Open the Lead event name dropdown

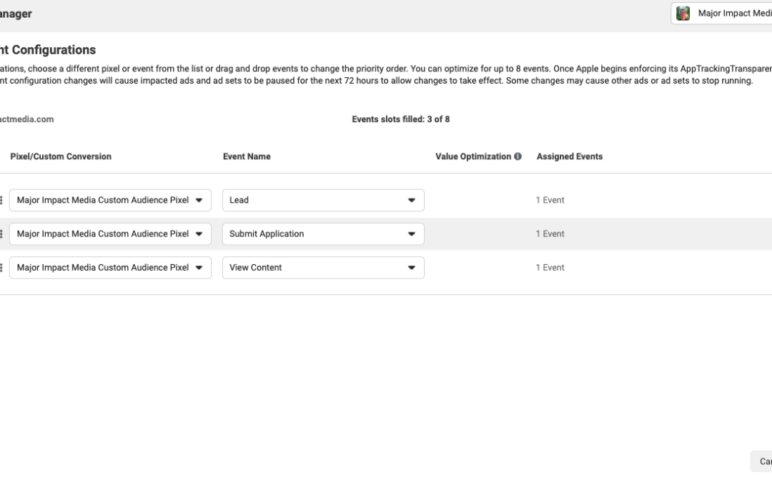click(323, 200)
